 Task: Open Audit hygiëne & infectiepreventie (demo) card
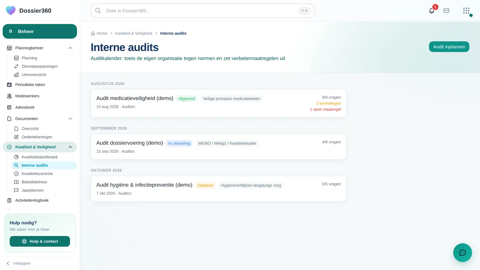219,189
